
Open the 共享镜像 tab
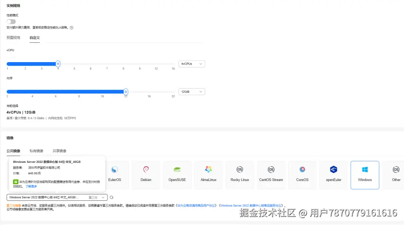click(59, 151)
